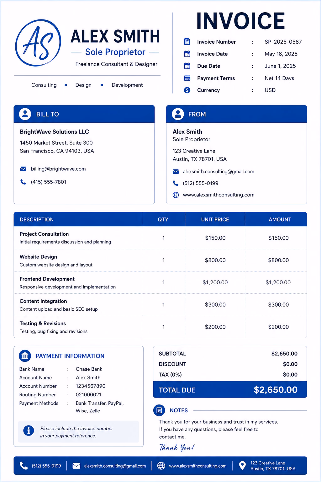The height and width of the screenshot is (482, 321).
Task: Open billing@brightwave.com email link
Action: (58, 169)
